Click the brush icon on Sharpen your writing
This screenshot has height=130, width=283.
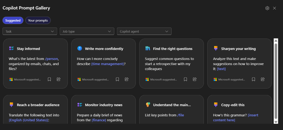[x=216, y=48]
